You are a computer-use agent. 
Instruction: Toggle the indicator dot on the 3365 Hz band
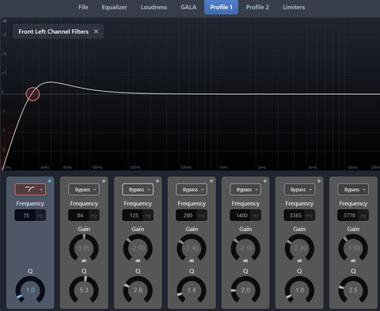319,181
